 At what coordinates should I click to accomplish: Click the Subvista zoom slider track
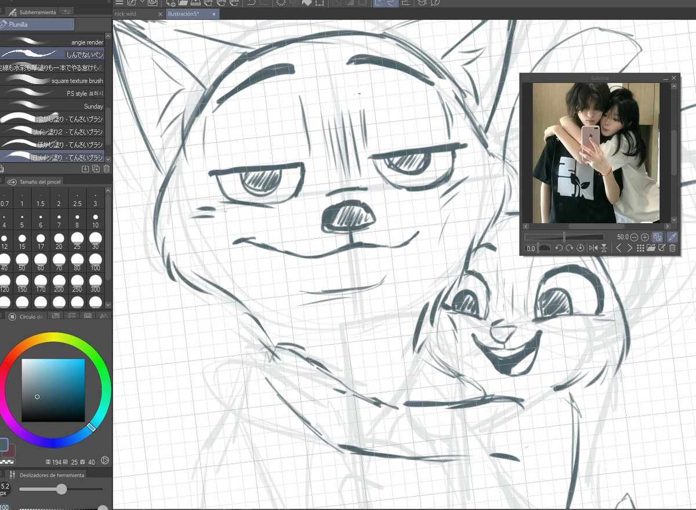click(x=564, y=237)
